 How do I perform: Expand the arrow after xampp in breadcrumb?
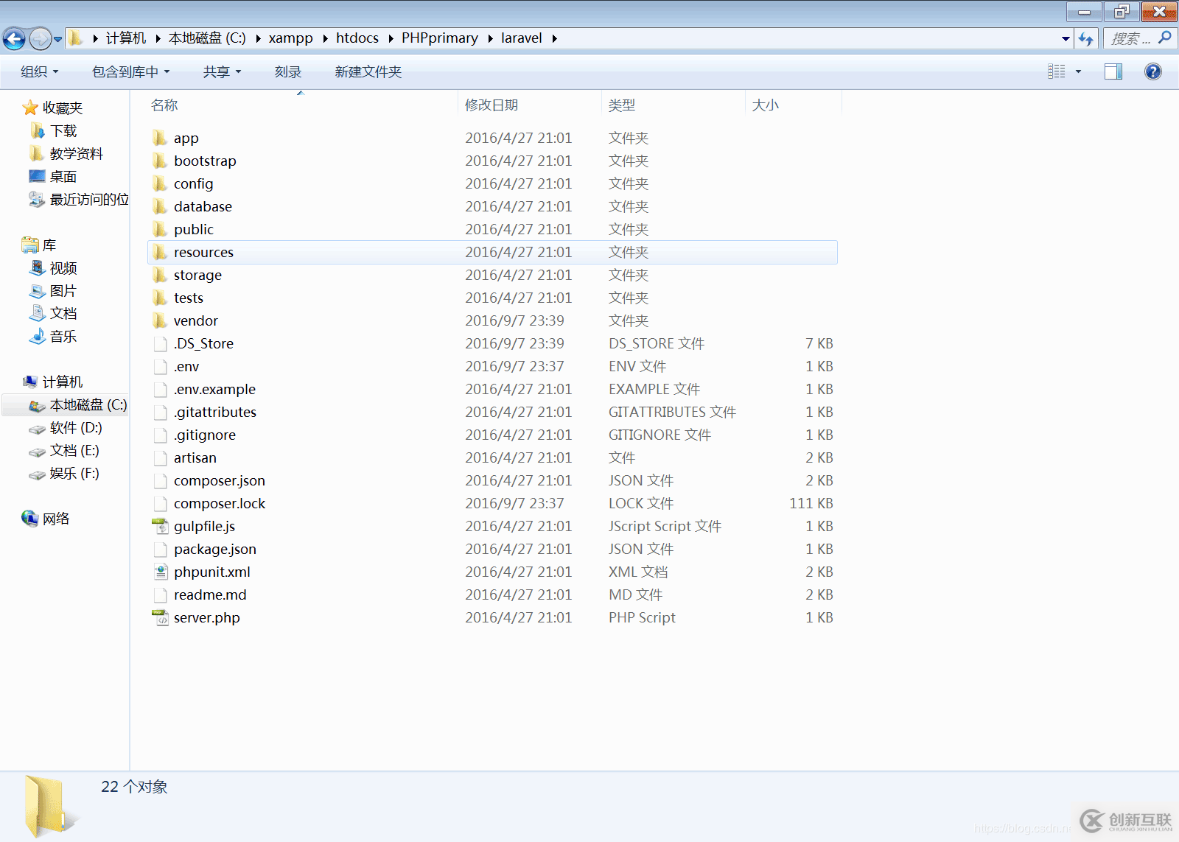coord(325,38)
